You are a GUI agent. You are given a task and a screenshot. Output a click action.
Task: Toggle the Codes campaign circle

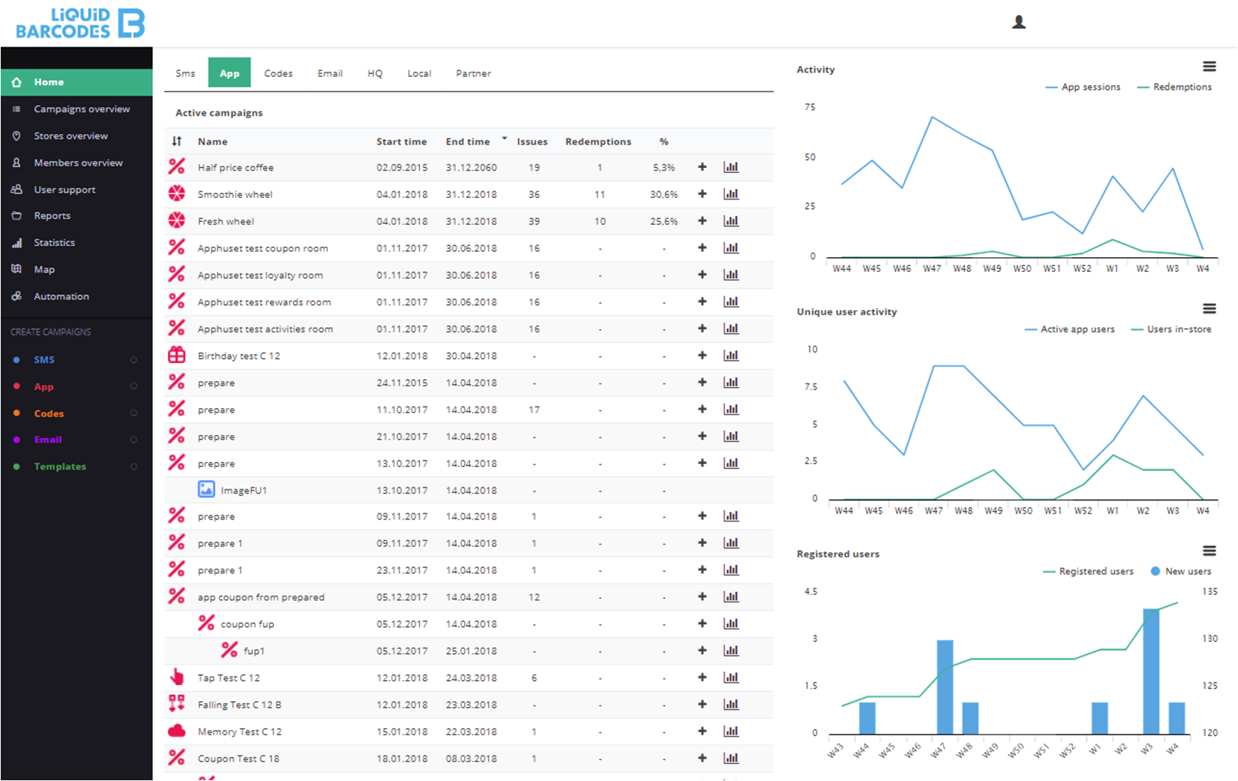tap(134, 413)
